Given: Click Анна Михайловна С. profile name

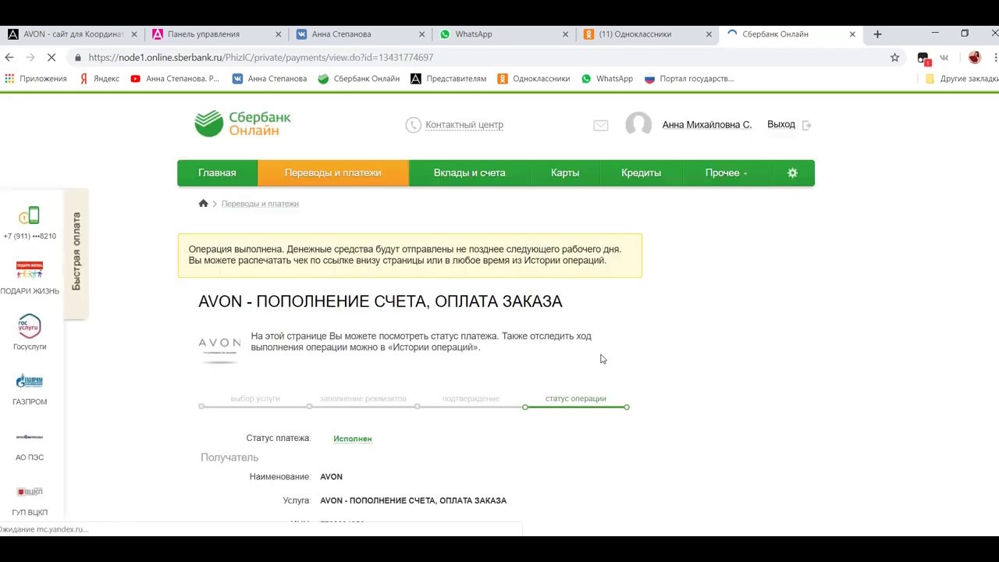Looking at the screenshot, I should point(707,125).
